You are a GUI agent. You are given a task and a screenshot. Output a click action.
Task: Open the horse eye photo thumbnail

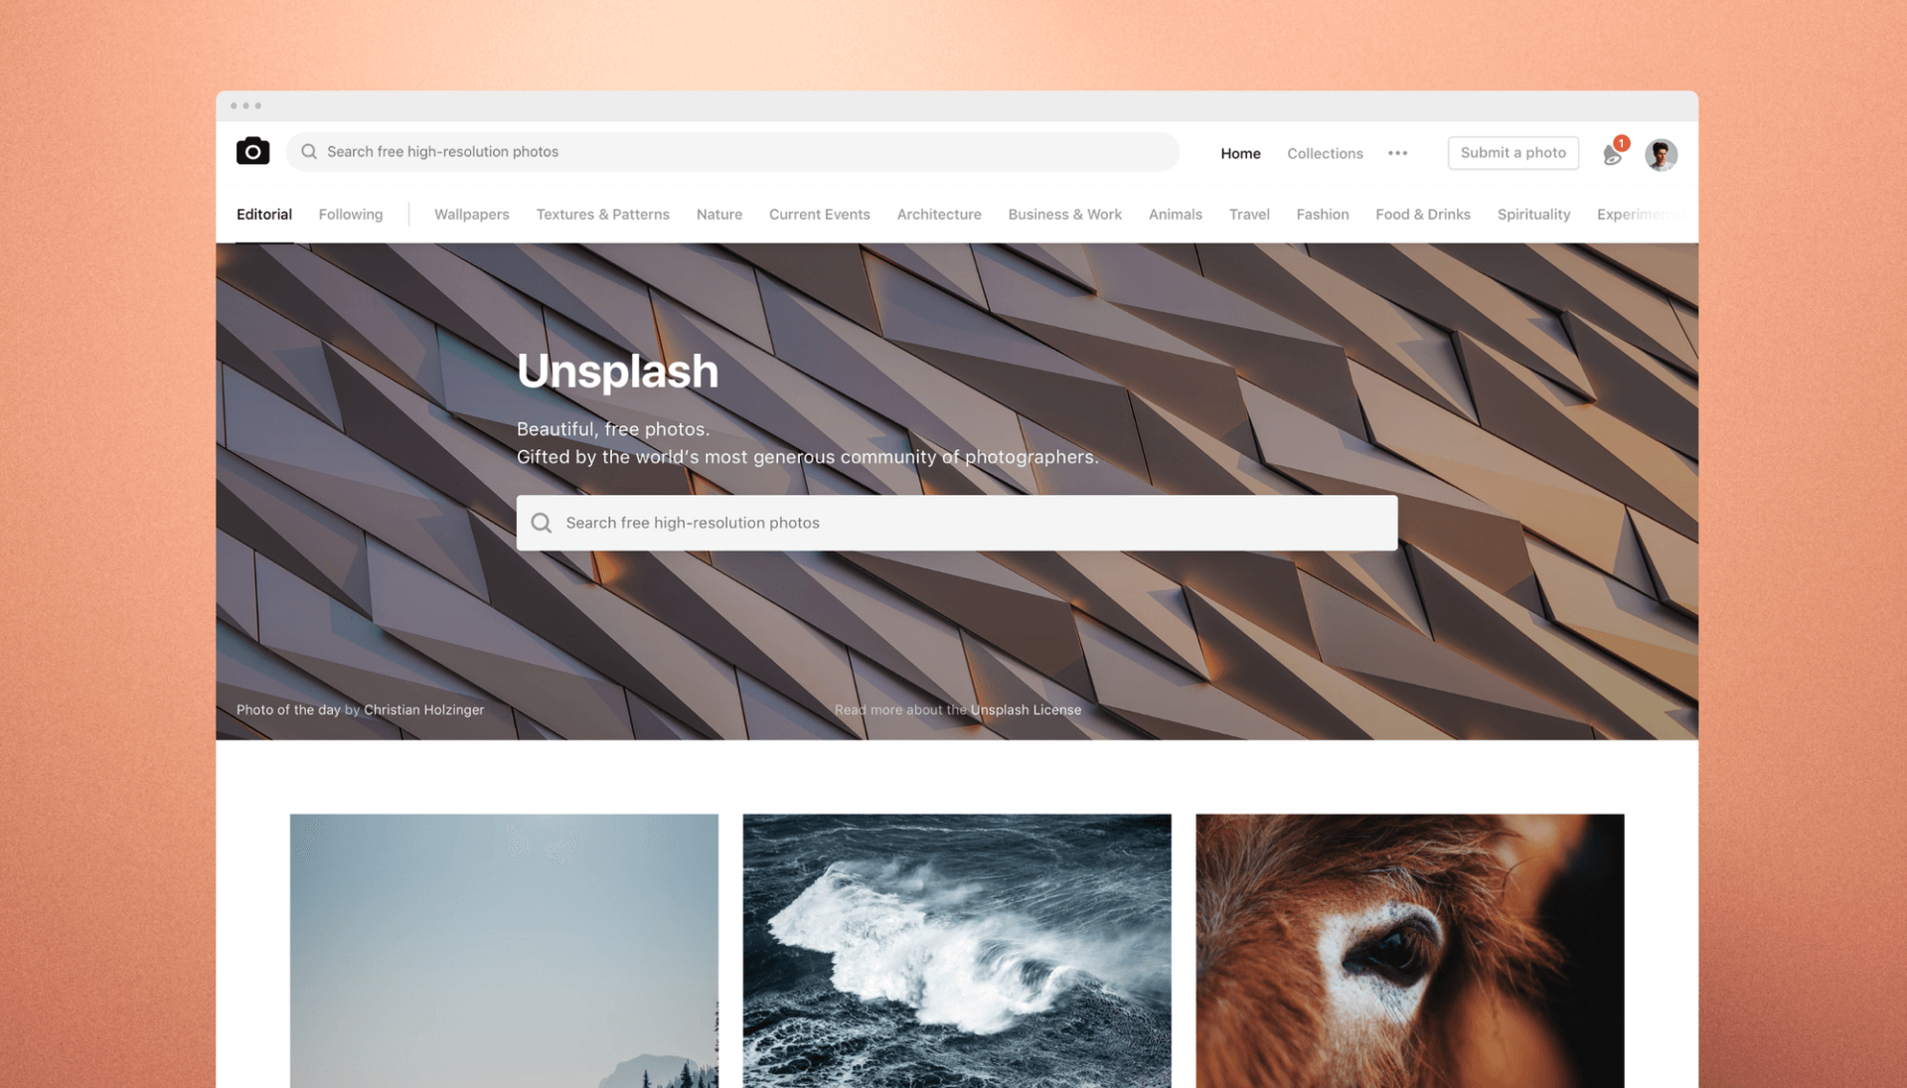(x=1409, y=951)
